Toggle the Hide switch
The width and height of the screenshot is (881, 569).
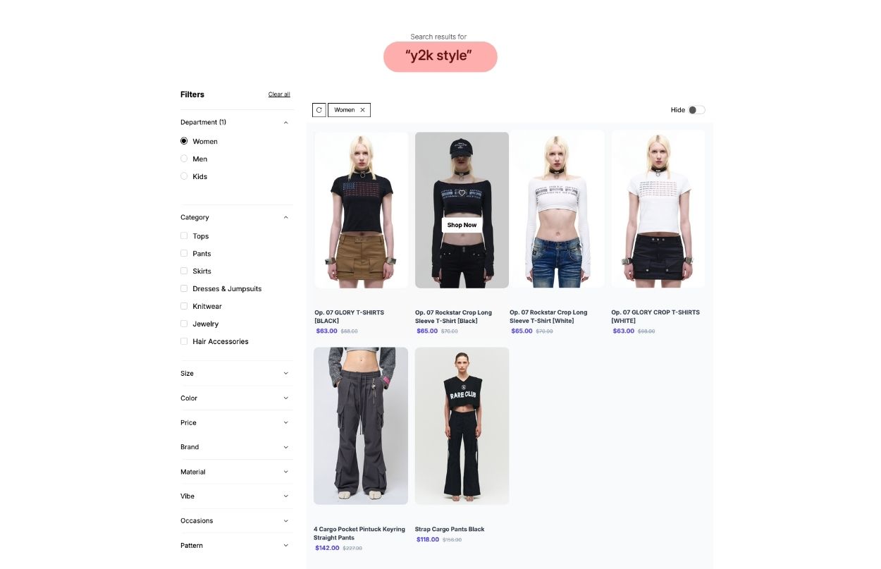pos(696,110)
